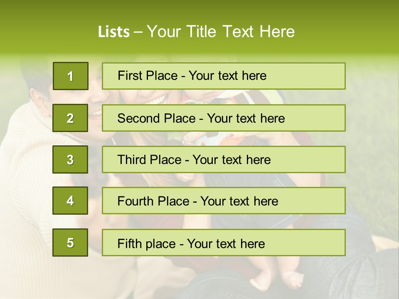The width and height of the screenshot is (399, 299).
Task: Click the First Place text bar
Action: pyautogui.click(x=224, y=76)
